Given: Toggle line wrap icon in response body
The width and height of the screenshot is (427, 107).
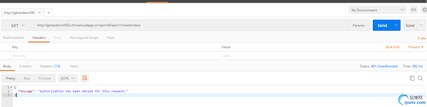Looking at the screenshot, I should click(85, 78).
